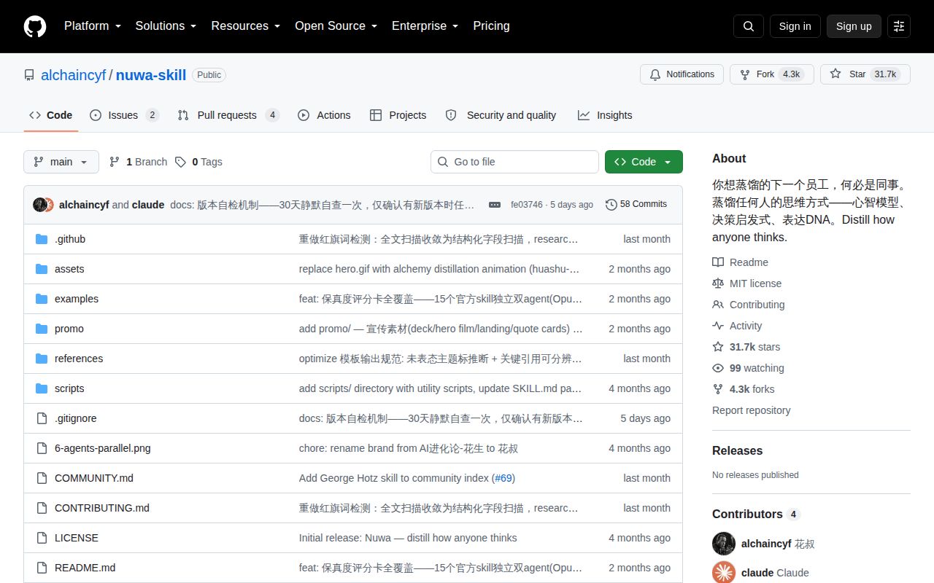The height and width of the screenshot is (583, 934).
Task: Click the search magnifier icon
Action: point(749,26)
